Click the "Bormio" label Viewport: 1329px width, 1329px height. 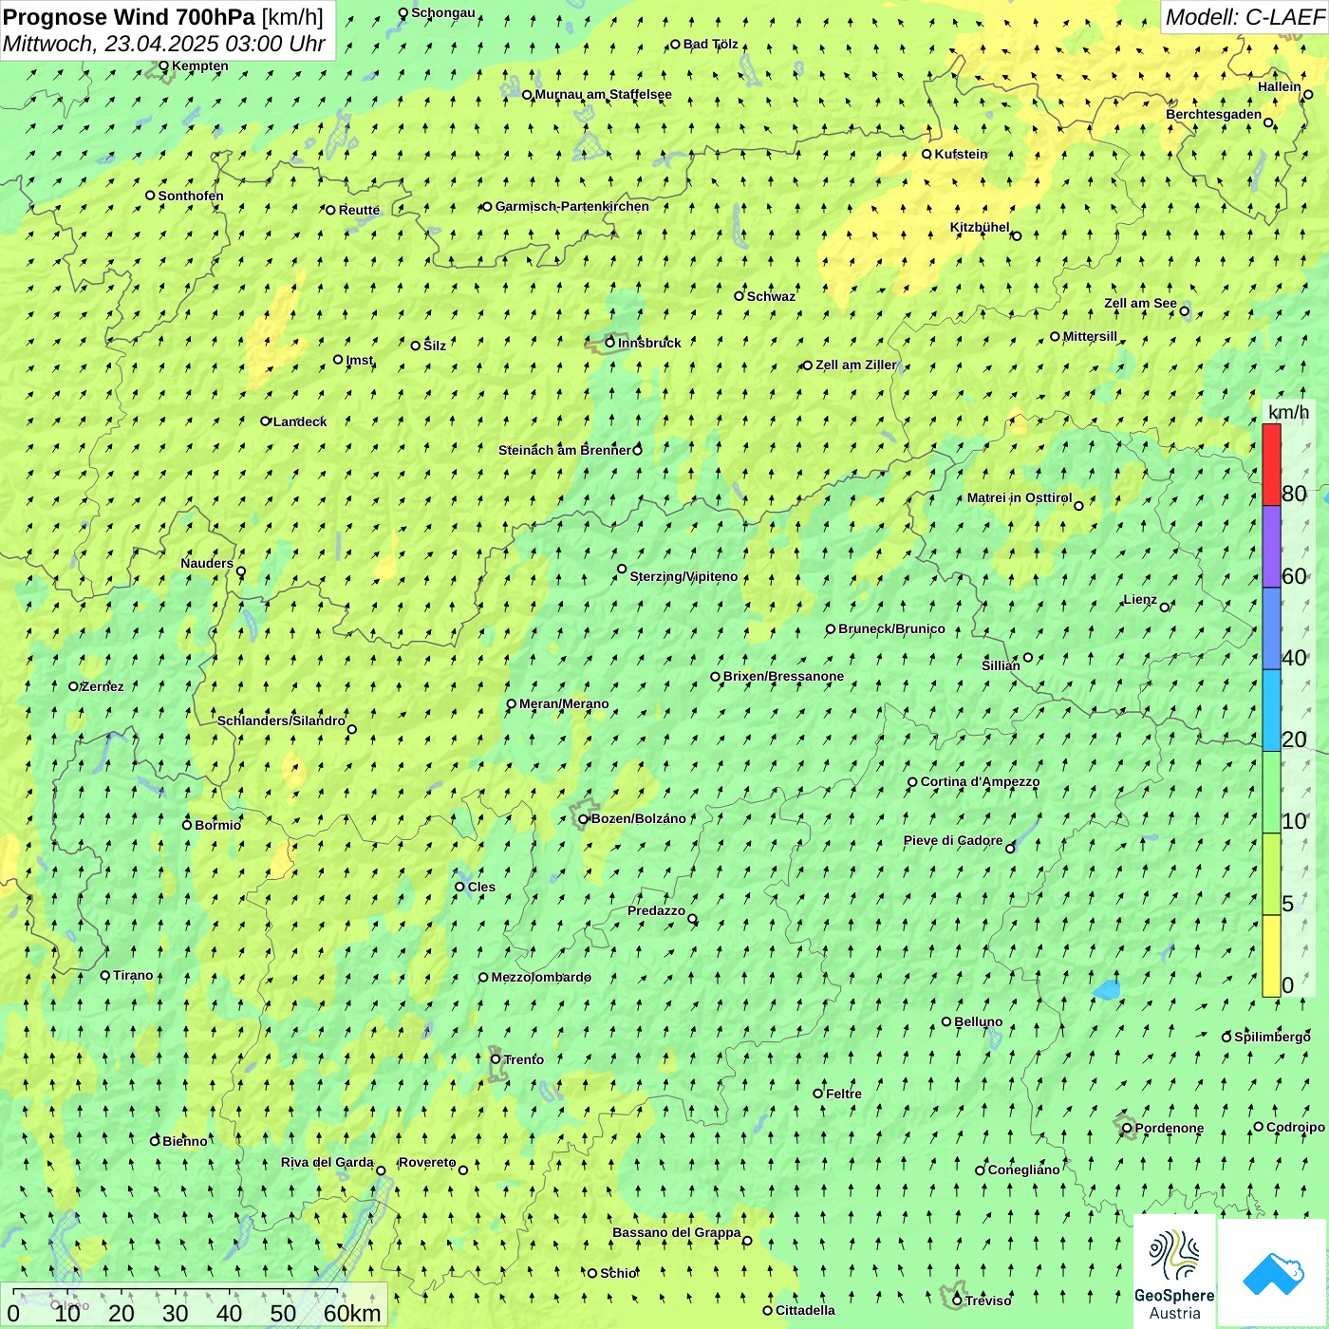coord(218,826)
